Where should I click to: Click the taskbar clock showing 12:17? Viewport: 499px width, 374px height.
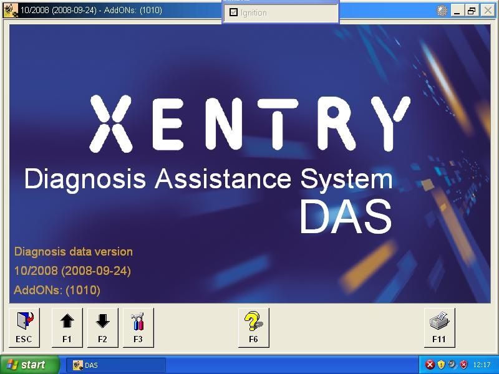click(482, 365)
